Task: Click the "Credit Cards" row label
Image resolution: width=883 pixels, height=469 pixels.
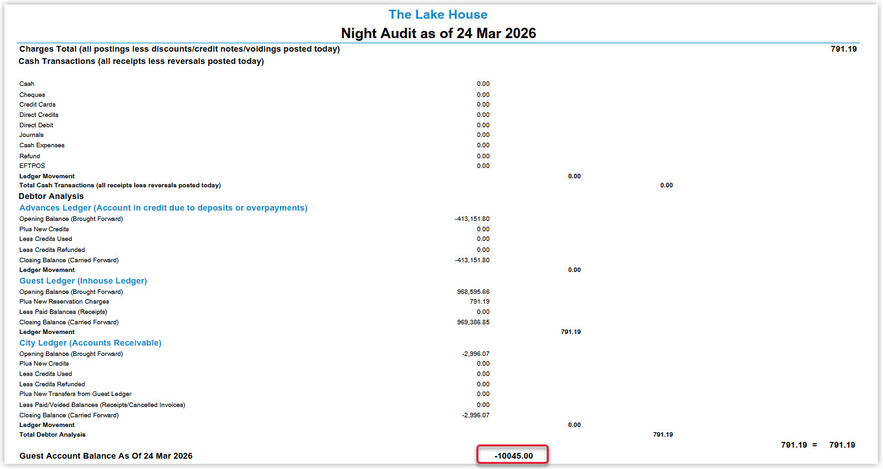Action: [37, 105]
